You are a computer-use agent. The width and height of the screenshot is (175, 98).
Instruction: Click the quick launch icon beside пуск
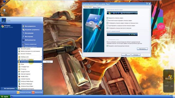point(12,97)
